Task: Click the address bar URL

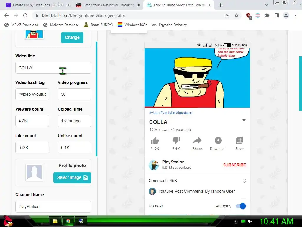Action: (83, 15)
